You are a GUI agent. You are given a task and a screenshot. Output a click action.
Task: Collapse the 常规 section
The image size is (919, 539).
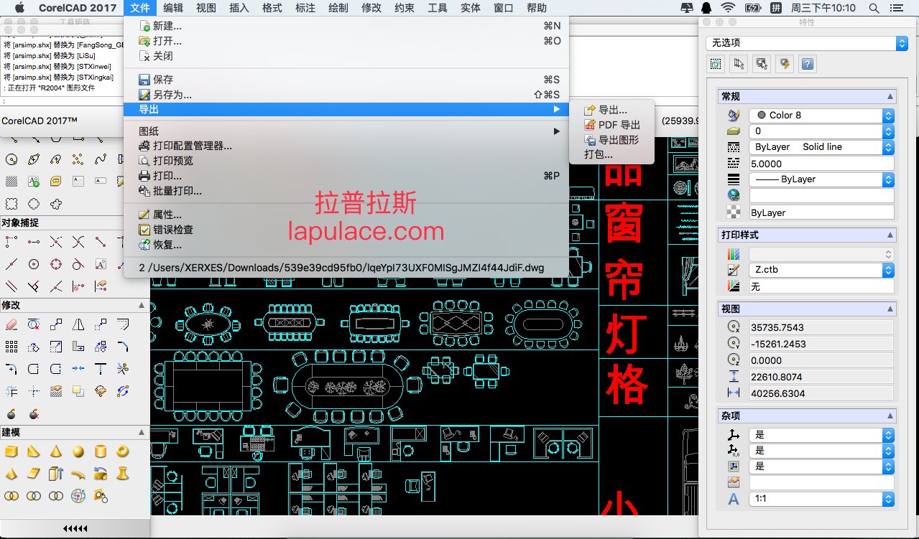(890, 96)
